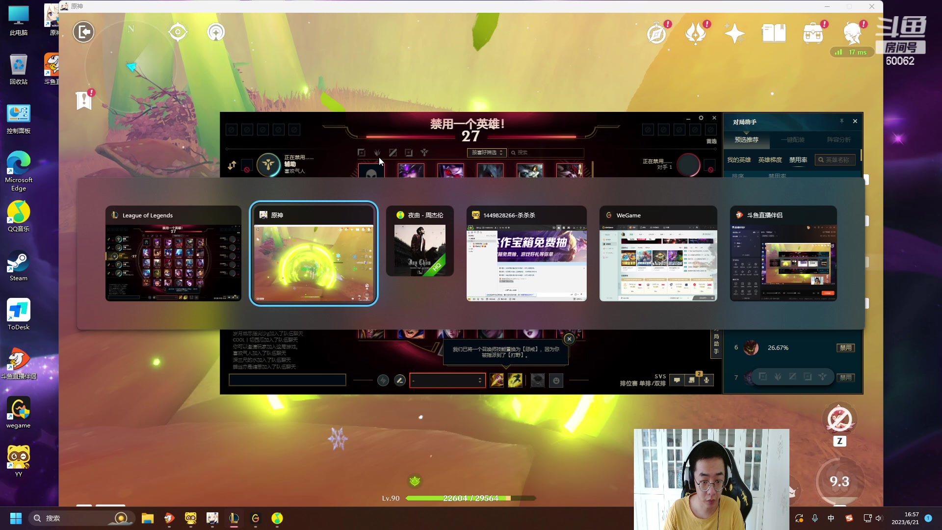
Task: Filter champions by jungle role icon
Action: 377,153
